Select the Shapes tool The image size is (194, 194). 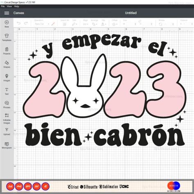tap(7, 64)
